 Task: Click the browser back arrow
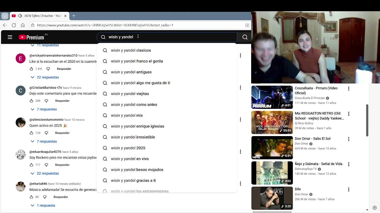[x=5, y=25]
